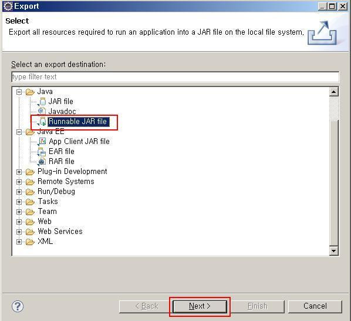This screenshot has height=321, width=351.
Task: Click the EAR file icon
Action: (42, 152)
